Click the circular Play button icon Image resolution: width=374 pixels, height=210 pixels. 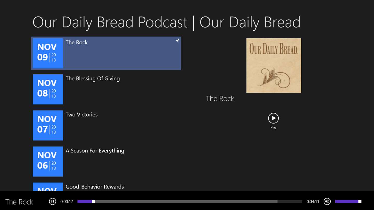click(x=273, y=118)
